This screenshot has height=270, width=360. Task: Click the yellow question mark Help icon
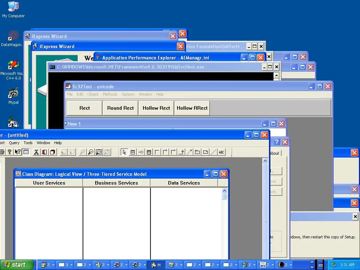pos(9,152)
